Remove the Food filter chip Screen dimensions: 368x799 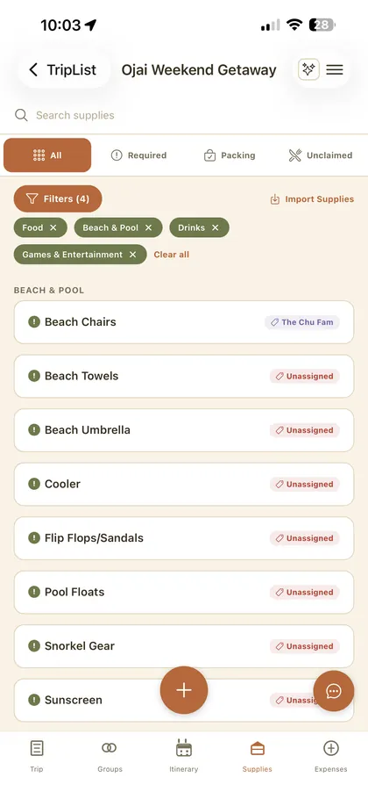pos(53,227)
